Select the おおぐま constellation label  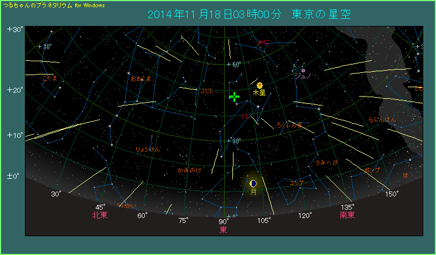tap(141, 79)
